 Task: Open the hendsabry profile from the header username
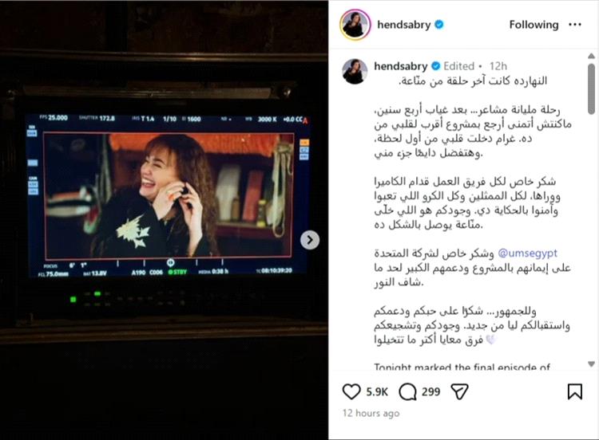tap(404, 25)
